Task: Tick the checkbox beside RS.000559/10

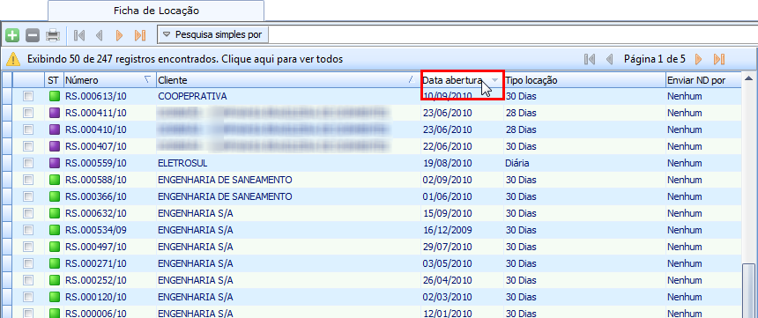Action: (x=28, y=163)
